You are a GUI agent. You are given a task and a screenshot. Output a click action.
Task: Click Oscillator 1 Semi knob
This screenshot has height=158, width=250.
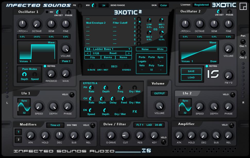(51, 24)
